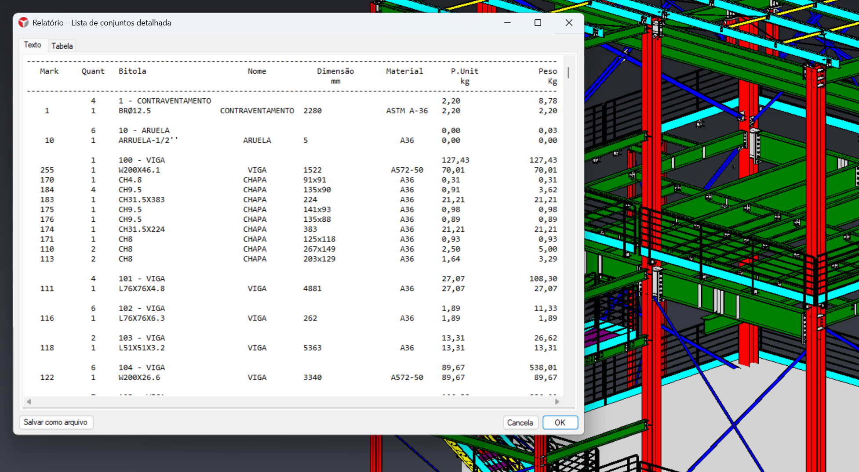Image resolution: width=859 pixels, height=472 pixels.
Task: Click the W200X46.1 VIGA row
Action: 292,170
